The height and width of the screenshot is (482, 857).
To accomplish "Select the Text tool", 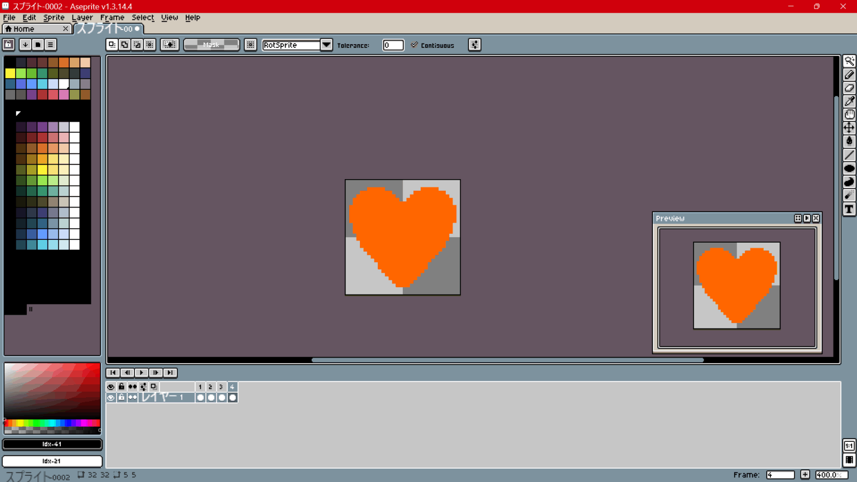I will click(850, 209).
